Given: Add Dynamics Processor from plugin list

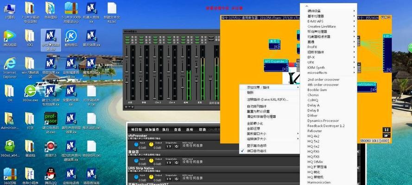Looking at the screenshot, I should pos(329,121).
